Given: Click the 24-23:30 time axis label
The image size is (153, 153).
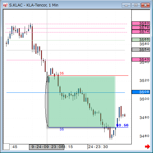Looking at the screenshot, I should (98, 147).
